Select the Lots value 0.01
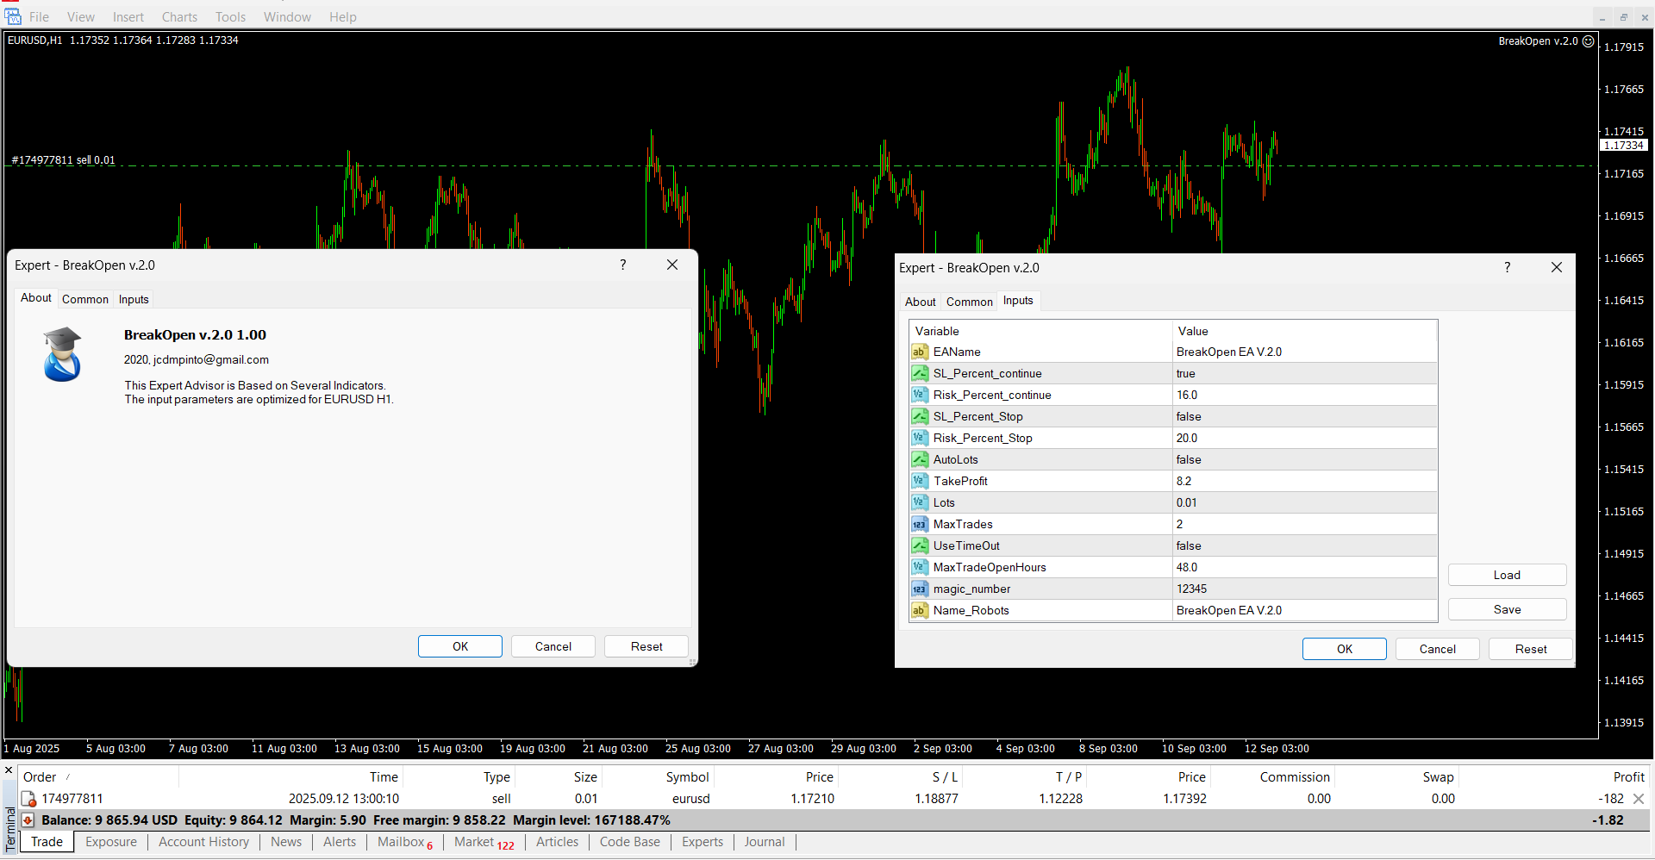The image size is (1655, 860). tap(1187, 502)
